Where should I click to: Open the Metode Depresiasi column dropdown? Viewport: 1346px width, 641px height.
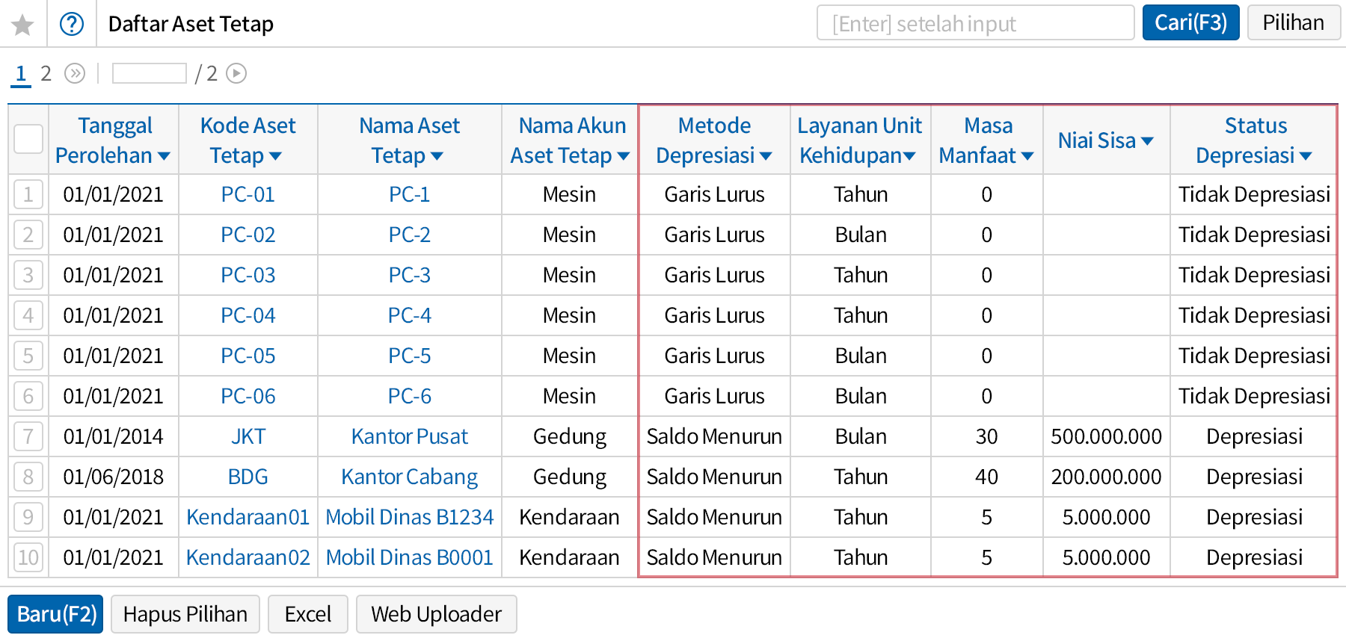pyautogui.click(x=766, y=156)
